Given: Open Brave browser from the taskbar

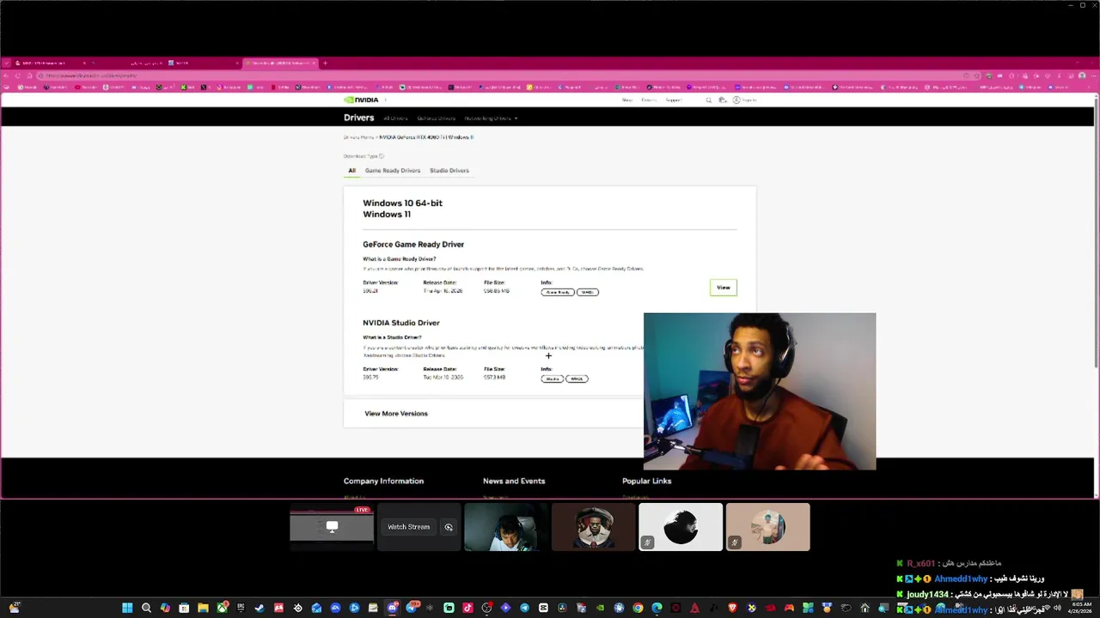Looking at the screenshot, I should pyautogui.click(x=732, y=608).
